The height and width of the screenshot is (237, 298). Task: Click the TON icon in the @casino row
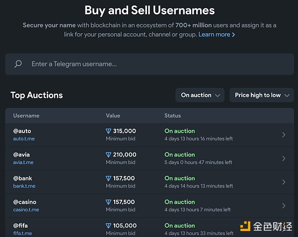pyautogui.click(x=109, y=202)
